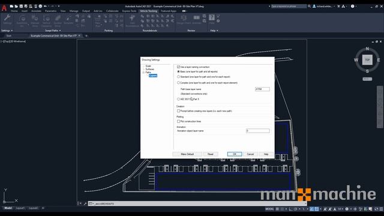Screen dimensions: 384x216
Task: Click the Guided Drive ribbon tool
Action: [58, 20]
